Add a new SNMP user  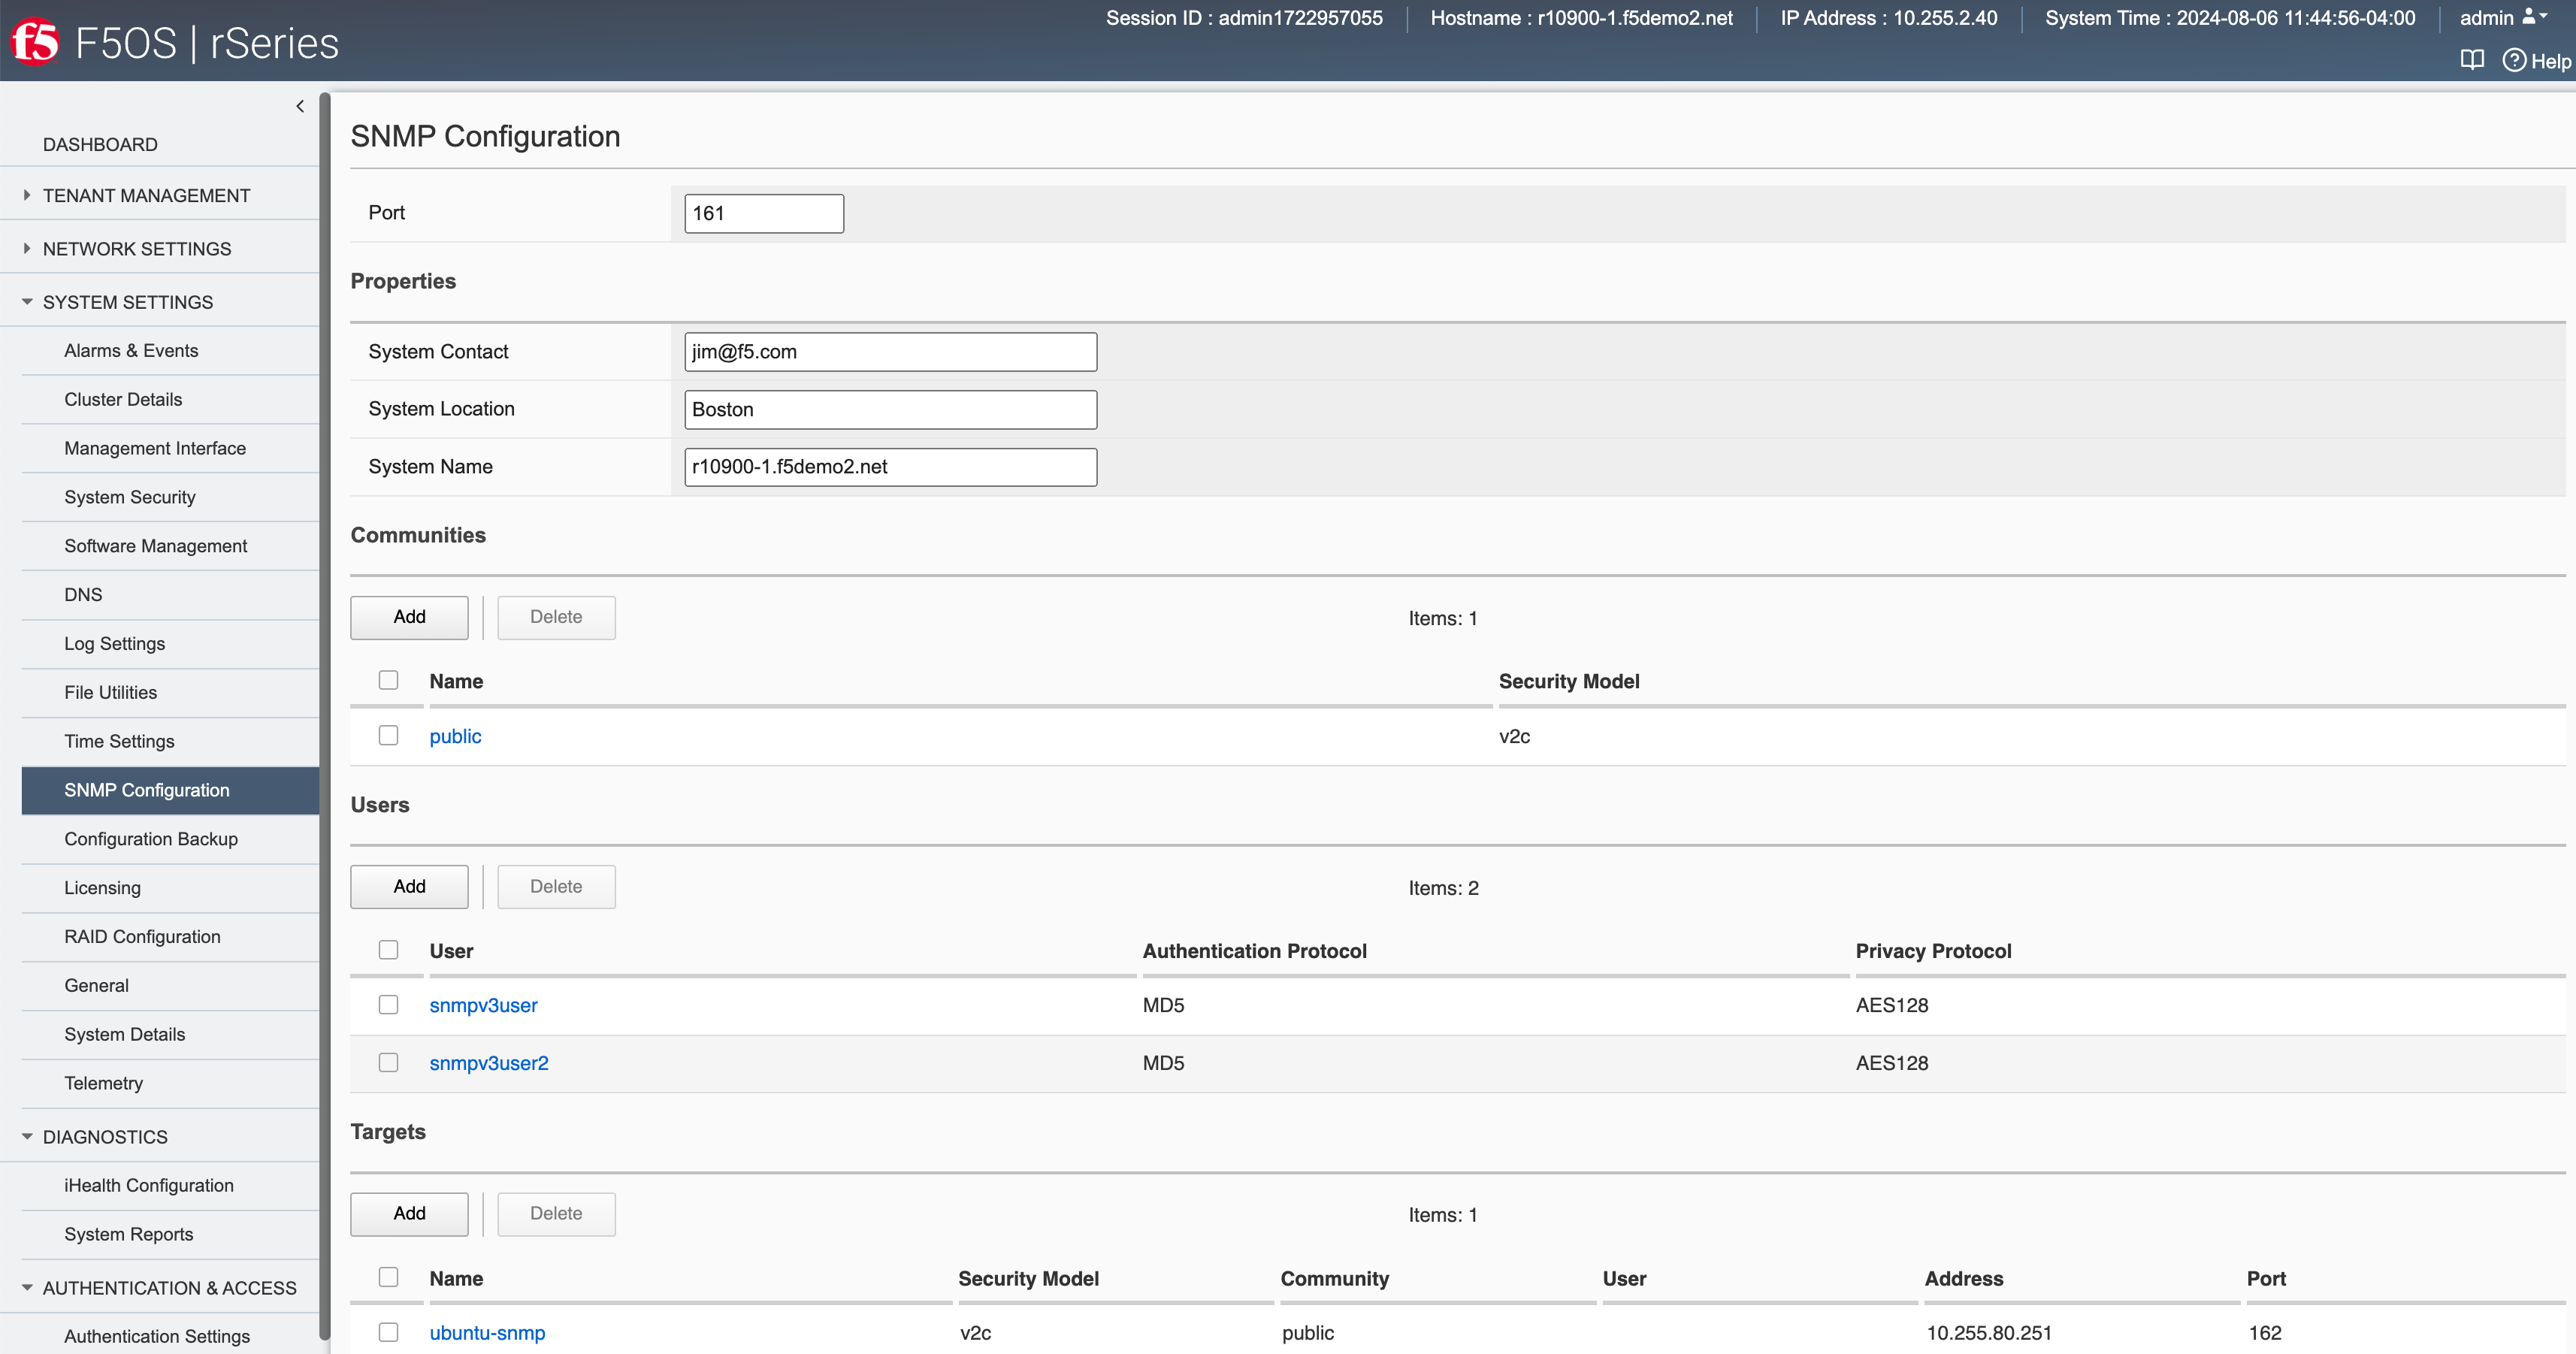(x=409, y=887)
